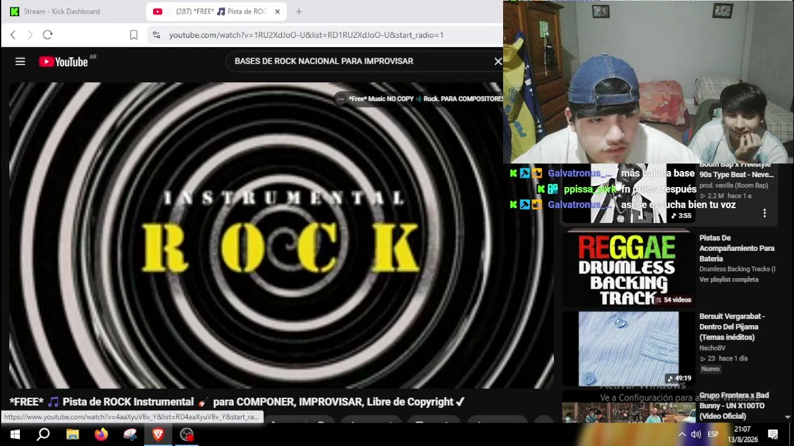Open the NachoBV channel link

[712, 348]
